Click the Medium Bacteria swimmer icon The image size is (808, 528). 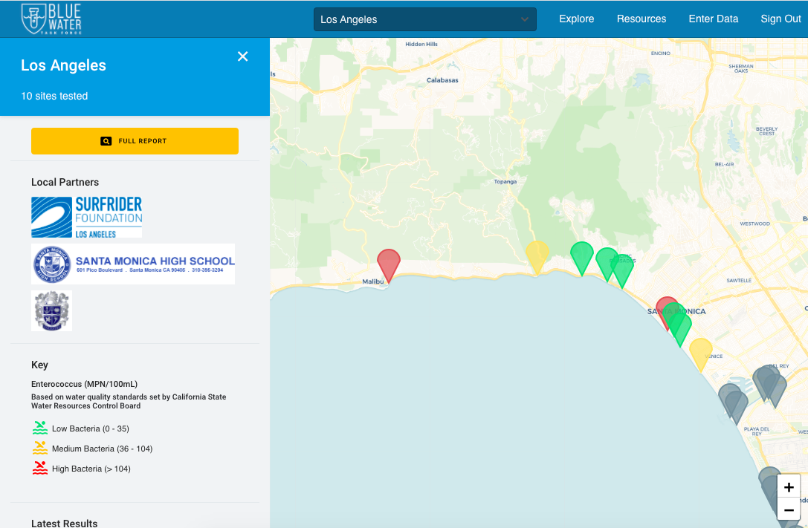click(39, 449)
